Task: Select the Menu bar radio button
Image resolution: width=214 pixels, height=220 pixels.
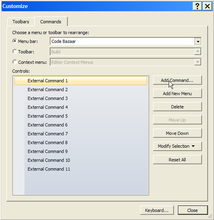Action: 14,41
